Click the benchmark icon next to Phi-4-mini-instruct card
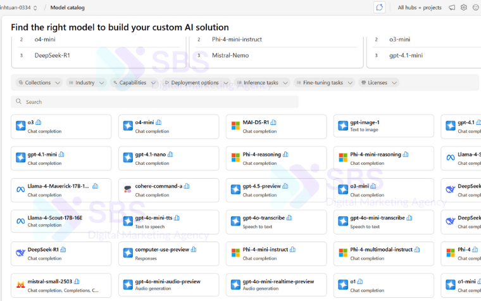Image resolution: width=481 pixels, height=301 pixels. point(292,250)
